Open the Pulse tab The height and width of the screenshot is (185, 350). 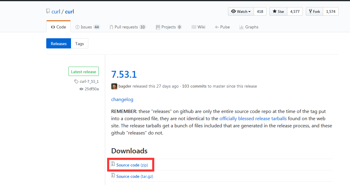click(222, 27)
